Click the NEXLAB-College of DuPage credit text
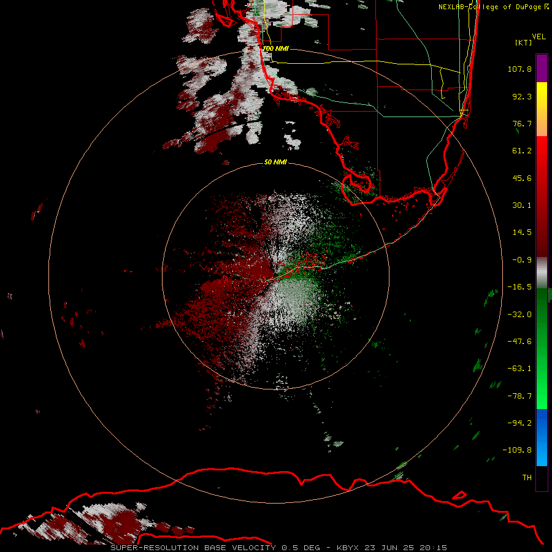 pos(489,7)
